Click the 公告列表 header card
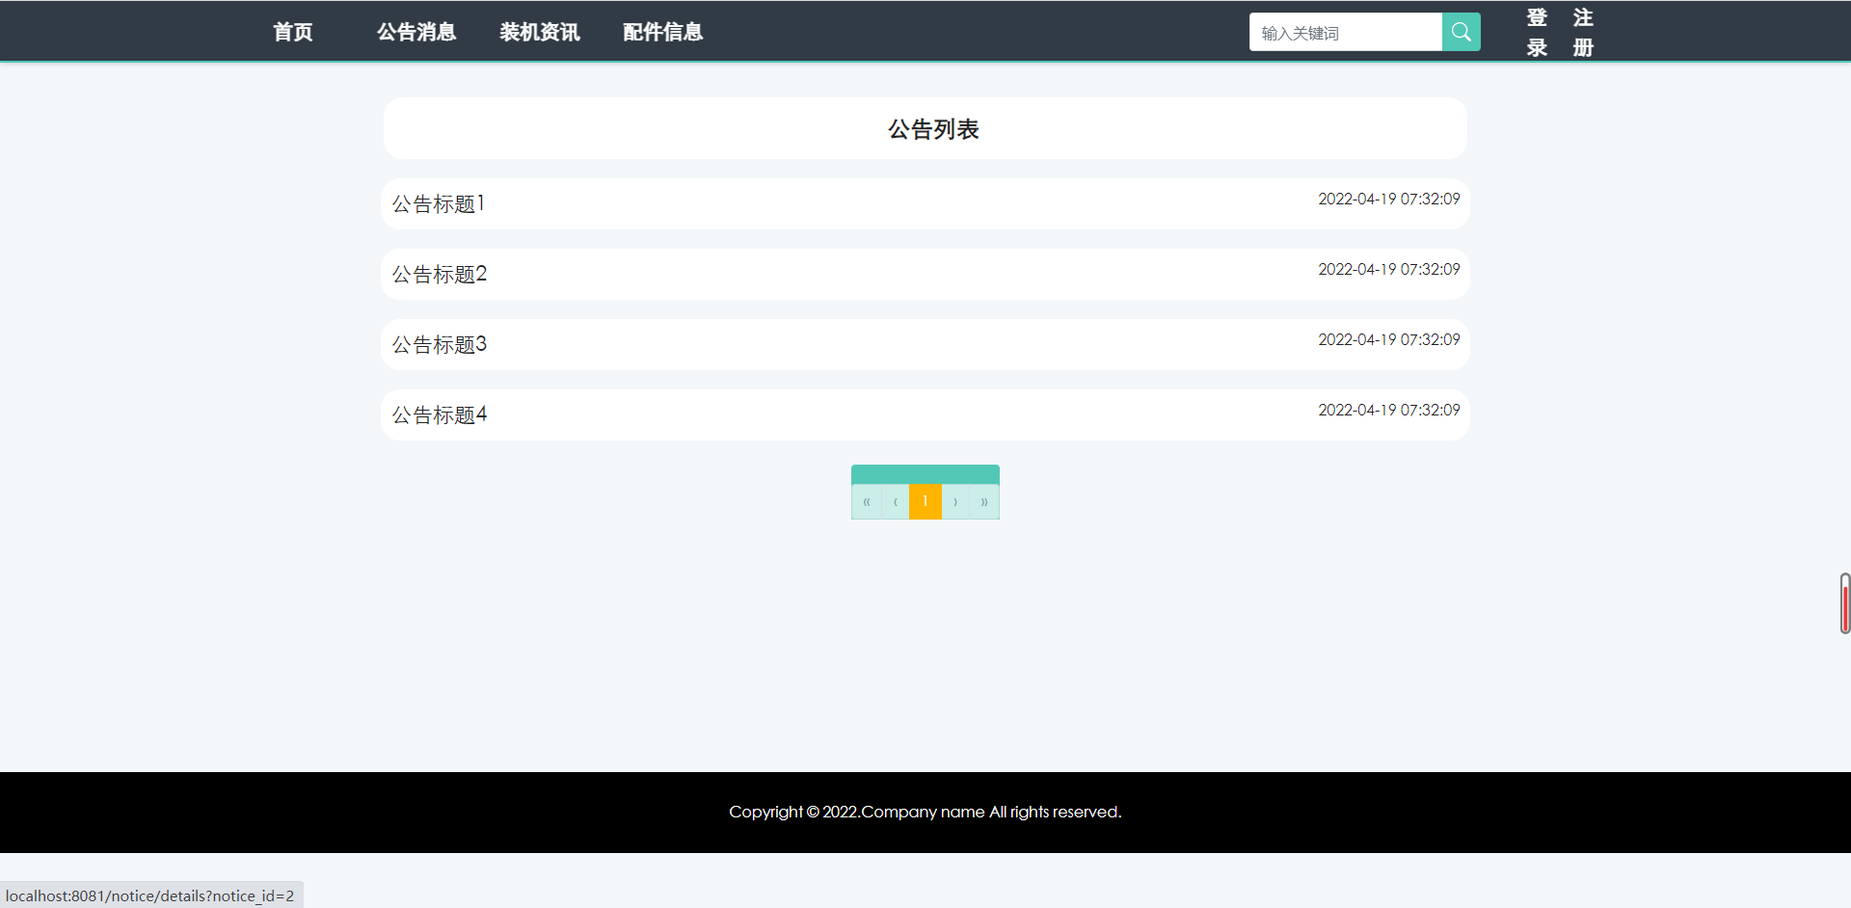This screenshot has width=1851, height=908. click(925, 127)
